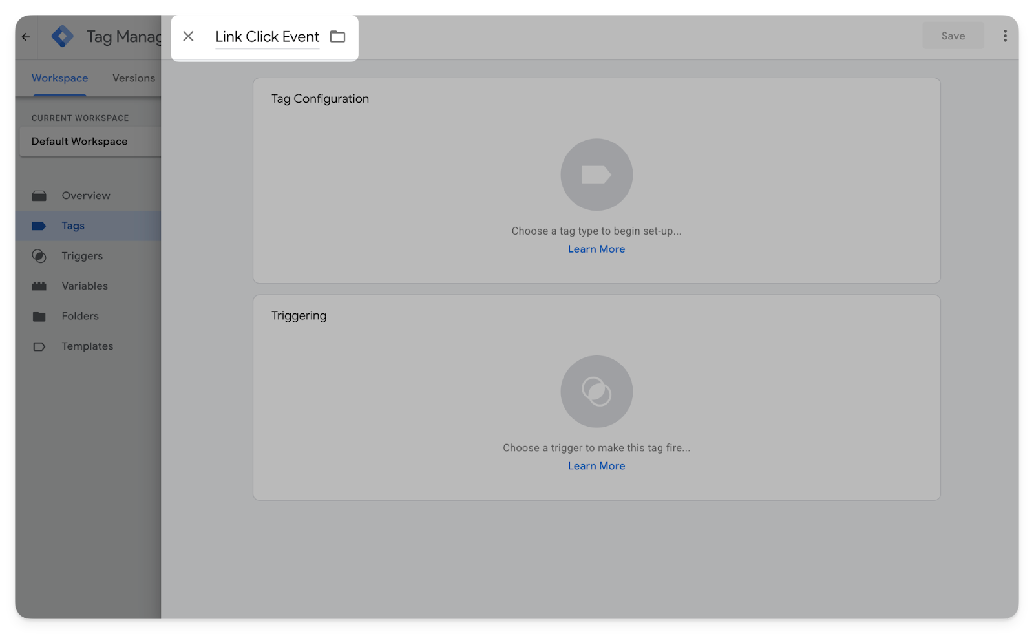
Task: Click the tag type circle icon
Action: click(596, 174)
